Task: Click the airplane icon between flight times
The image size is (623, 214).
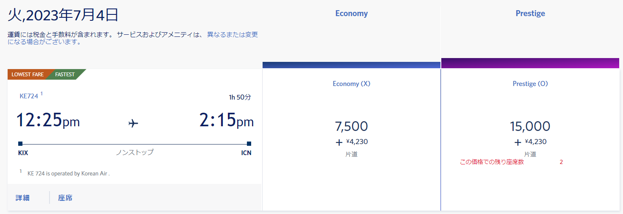Action: click(x=133, y=123)
